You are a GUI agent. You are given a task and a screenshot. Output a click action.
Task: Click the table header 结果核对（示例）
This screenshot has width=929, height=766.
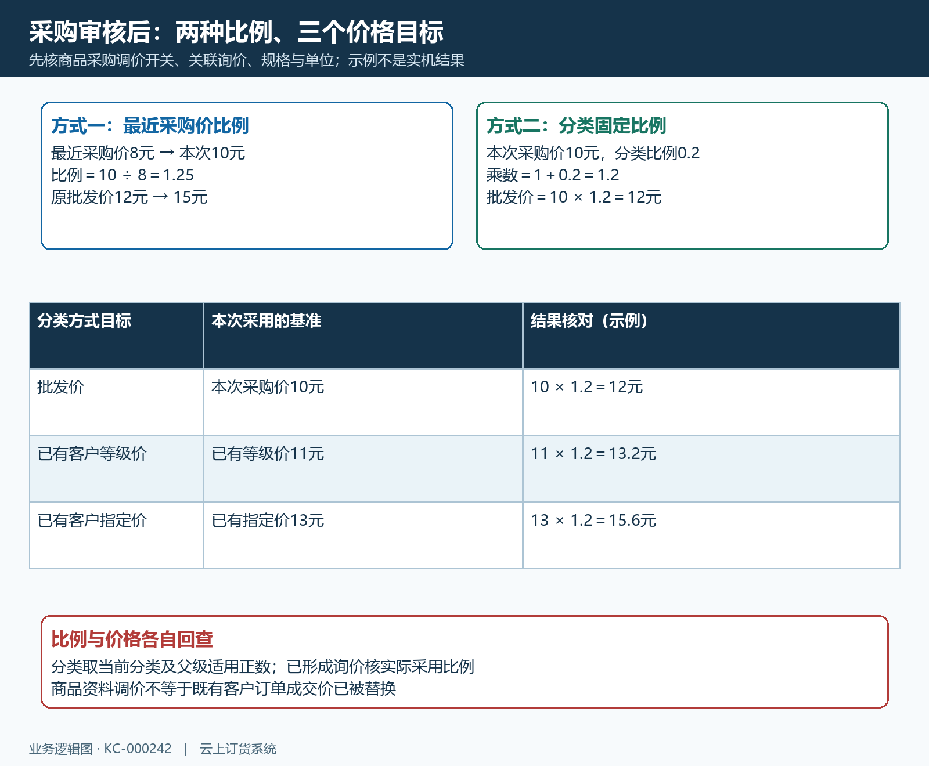coord(711,335)
